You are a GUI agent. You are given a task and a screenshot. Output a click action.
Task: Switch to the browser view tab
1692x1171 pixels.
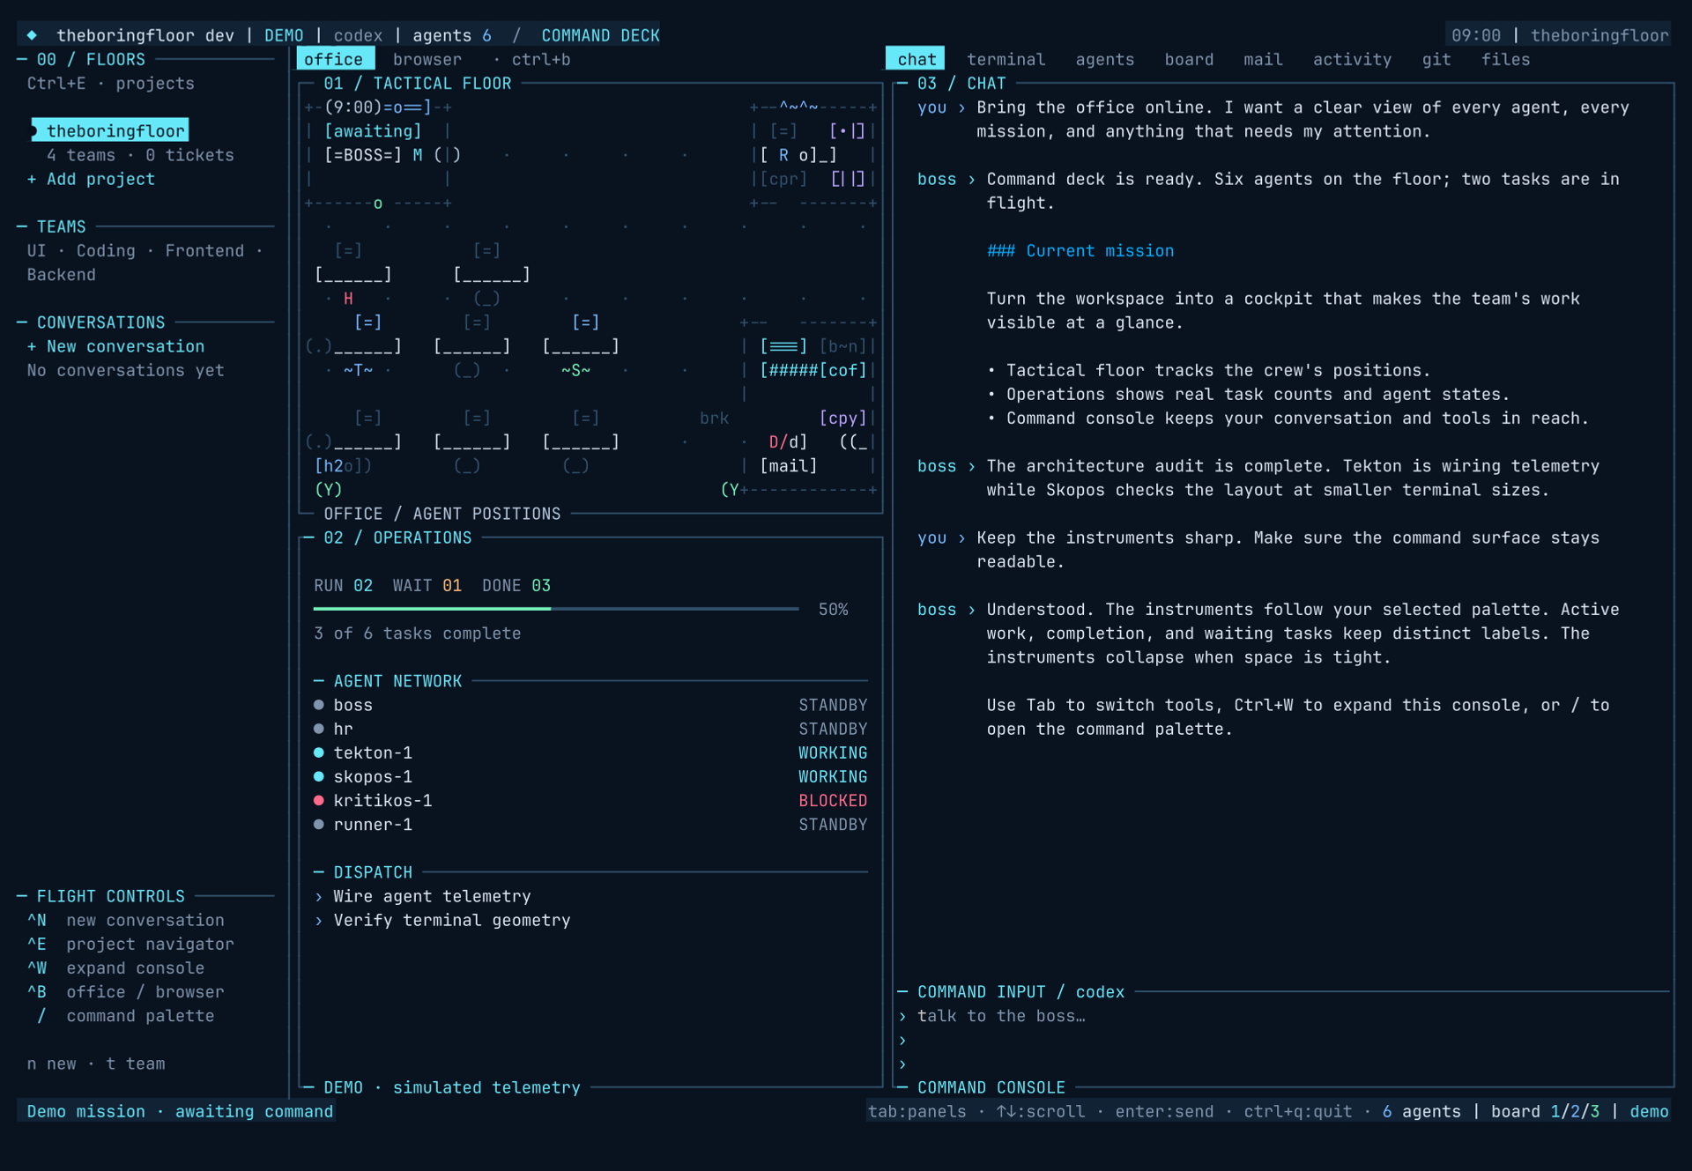coord(427,59)
